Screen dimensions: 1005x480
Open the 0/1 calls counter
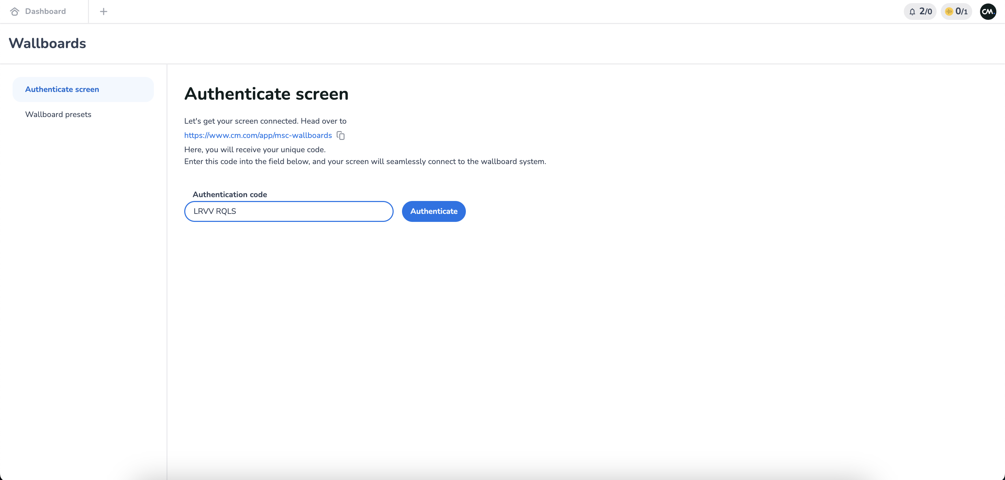tap(961, 11)
